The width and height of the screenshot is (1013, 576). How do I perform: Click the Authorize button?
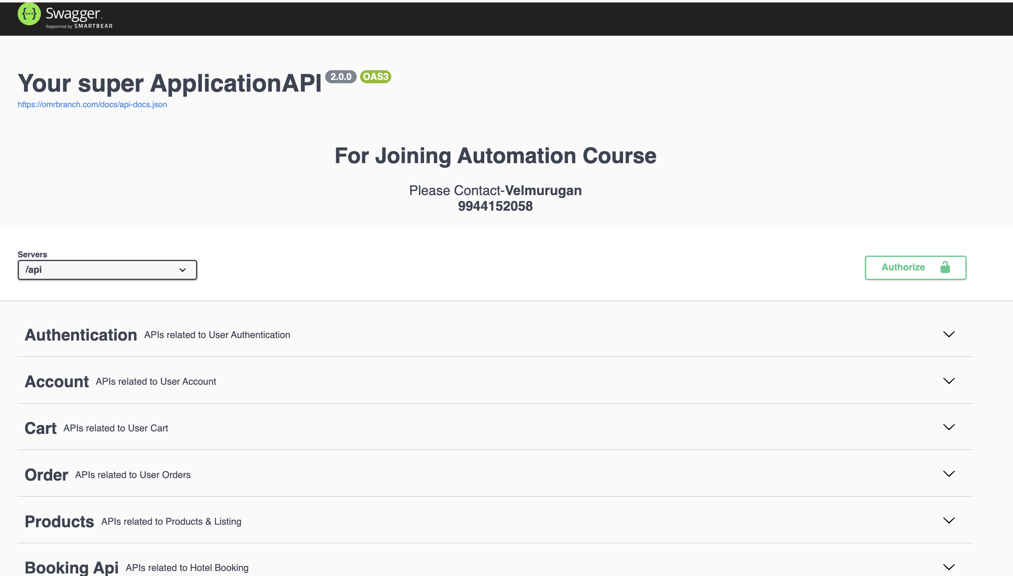coord(903,267)
